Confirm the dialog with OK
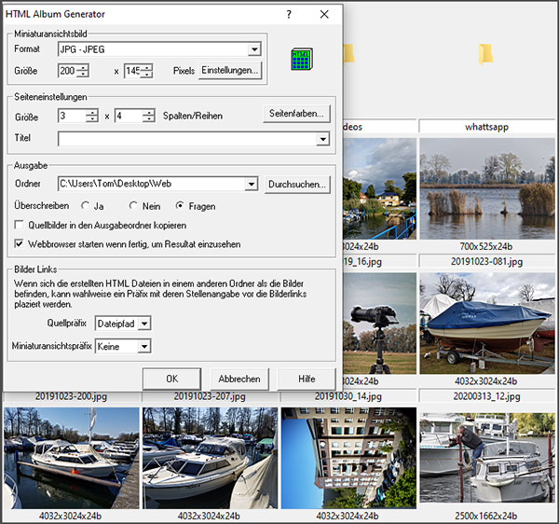559x524 pixels. pyautogui.click(x=171, y=379)
